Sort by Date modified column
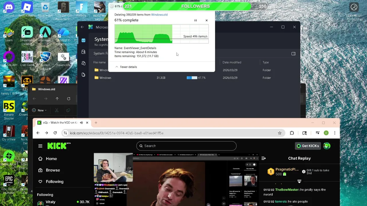This screenshot has width=367, height=206. pyautogui.click(x=232, y=62)
